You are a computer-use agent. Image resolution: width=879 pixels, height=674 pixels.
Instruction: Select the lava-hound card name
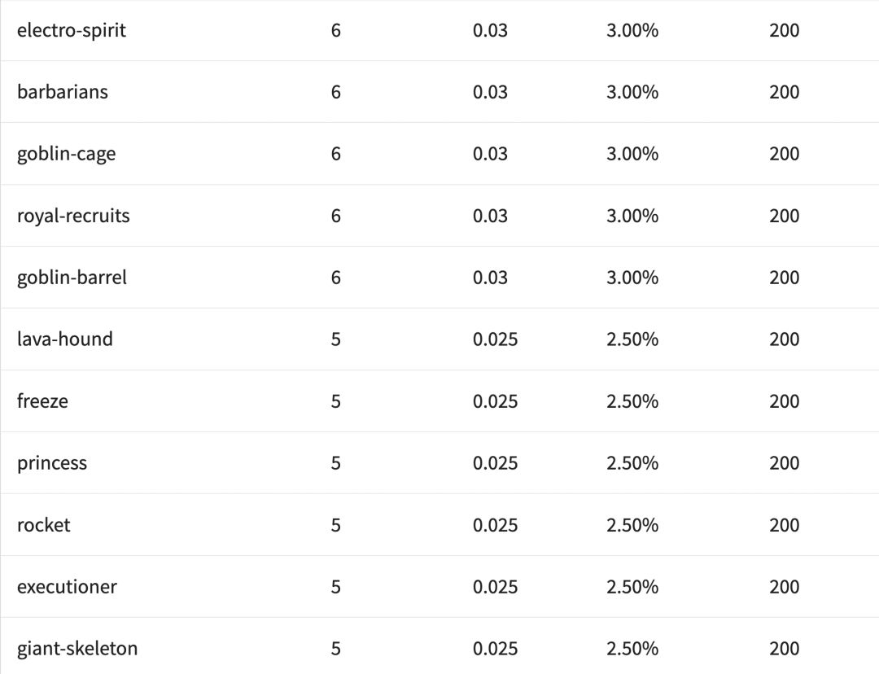tap(65, 339)
